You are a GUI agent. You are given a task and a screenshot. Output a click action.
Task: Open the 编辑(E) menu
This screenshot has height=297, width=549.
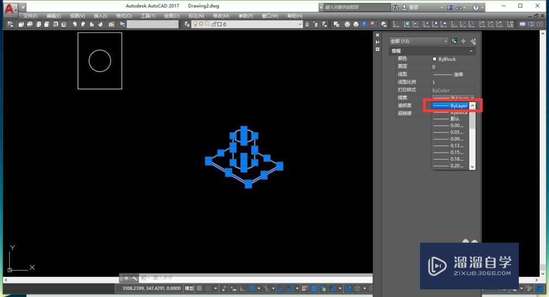pyautogui.click(x=54, y=16)
